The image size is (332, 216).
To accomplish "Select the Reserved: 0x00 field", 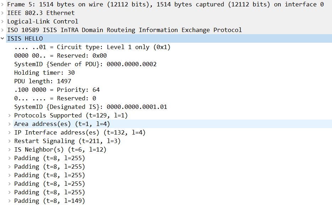I will [x=60, y=56].
